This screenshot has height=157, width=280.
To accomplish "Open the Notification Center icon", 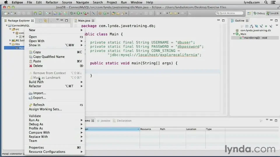I will (273, 2).
